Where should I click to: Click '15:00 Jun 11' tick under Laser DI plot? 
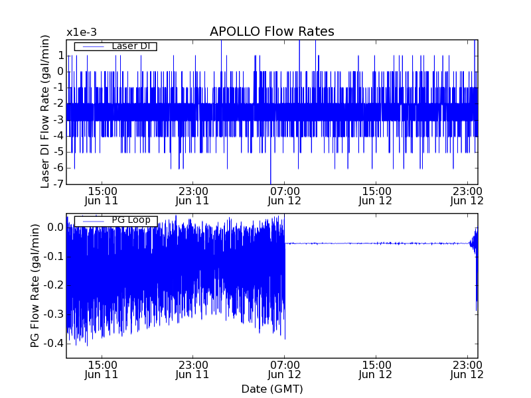[x=102, y=196]
